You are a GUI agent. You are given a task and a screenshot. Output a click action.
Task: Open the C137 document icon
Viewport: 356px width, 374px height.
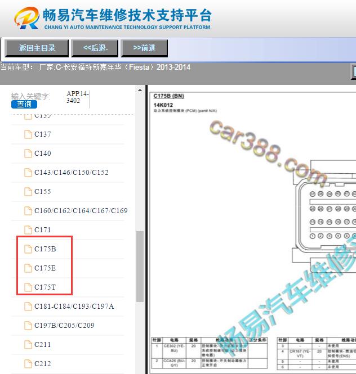[28, 134]
